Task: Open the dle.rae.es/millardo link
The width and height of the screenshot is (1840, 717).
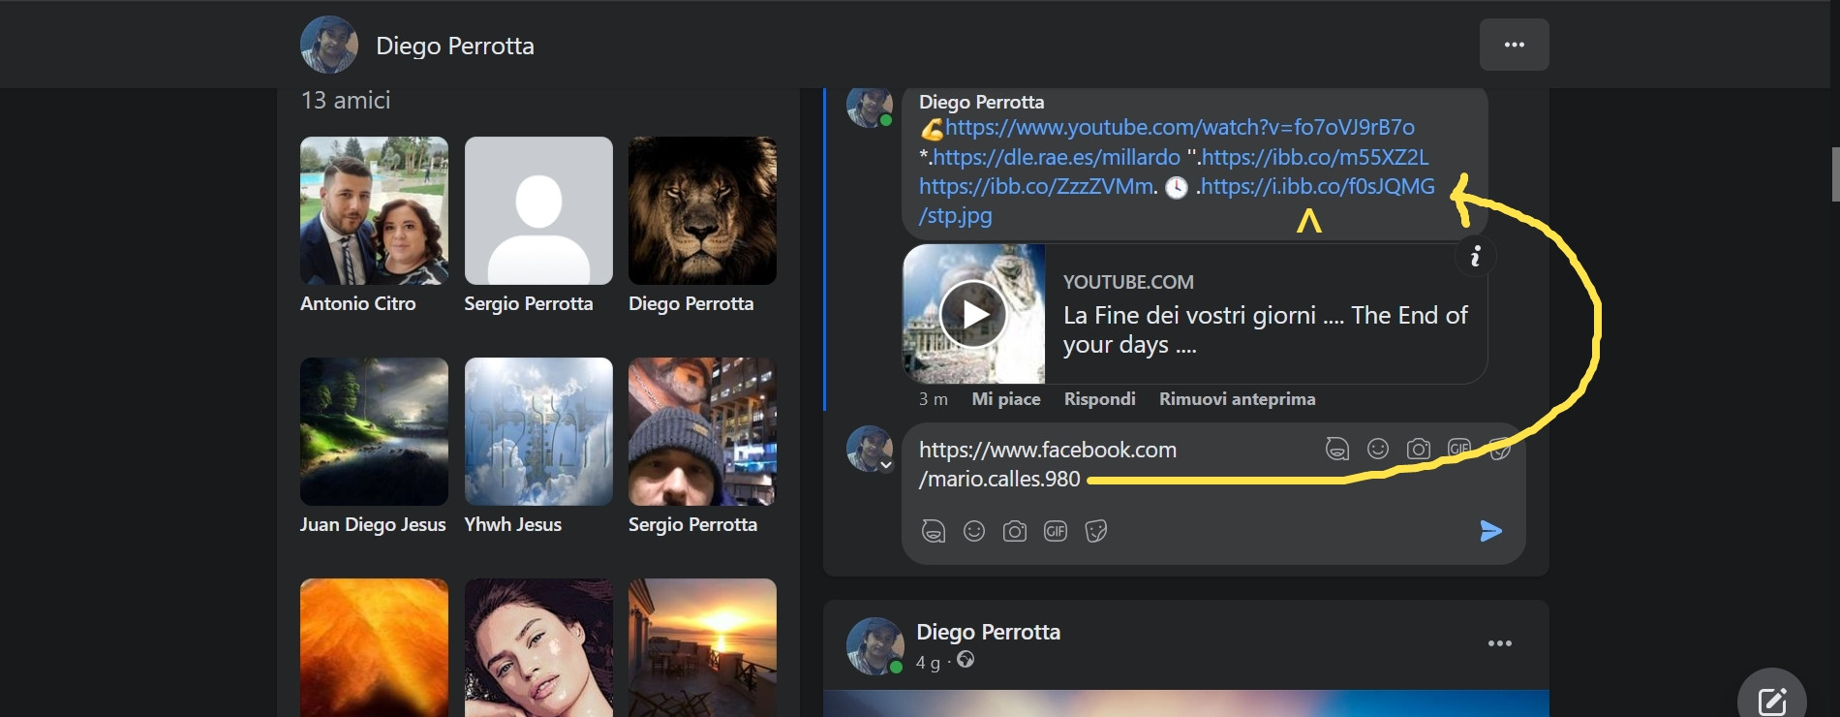Action: tap(1057, 157)
